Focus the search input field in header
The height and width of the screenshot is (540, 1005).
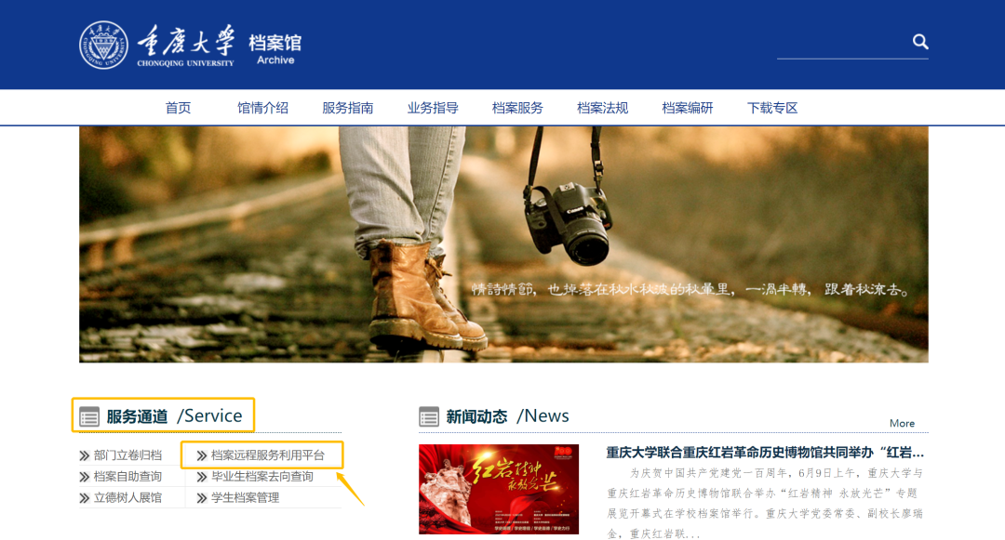coord(843,43)
